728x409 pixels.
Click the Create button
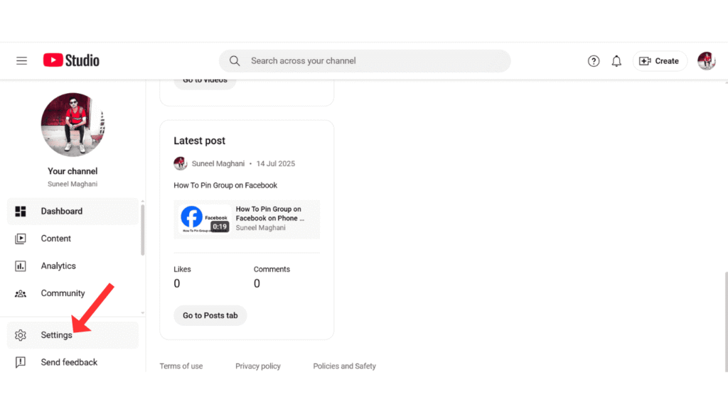pos(660,61)
